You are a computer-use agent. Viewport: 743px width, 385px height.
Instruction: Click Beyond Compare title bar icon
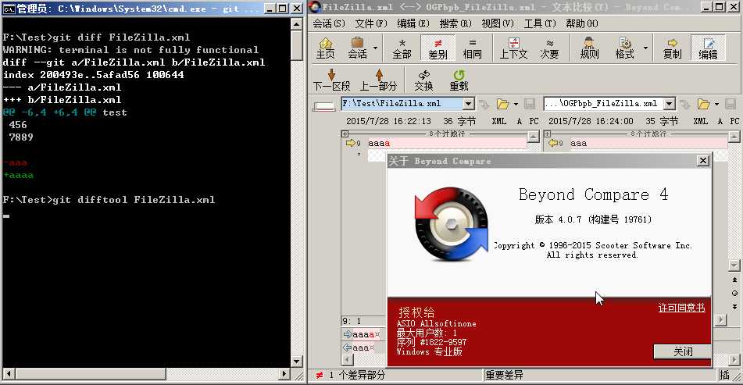[x=315, y=7]
